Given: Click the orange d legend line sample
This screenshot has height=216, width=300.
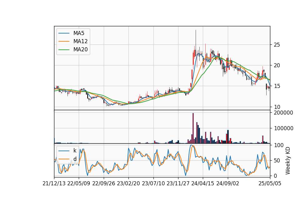Looking at the screenshot, I should [64, 159].
